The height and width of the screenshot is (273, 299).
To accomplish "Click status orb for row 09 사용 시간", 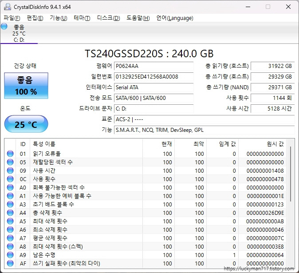I will 10,170.
